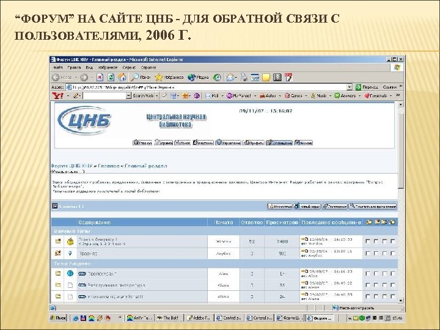The height and width of the screenshot is (330, 440).
Task: Open the History clock icon
Action: tap(217, 78)
